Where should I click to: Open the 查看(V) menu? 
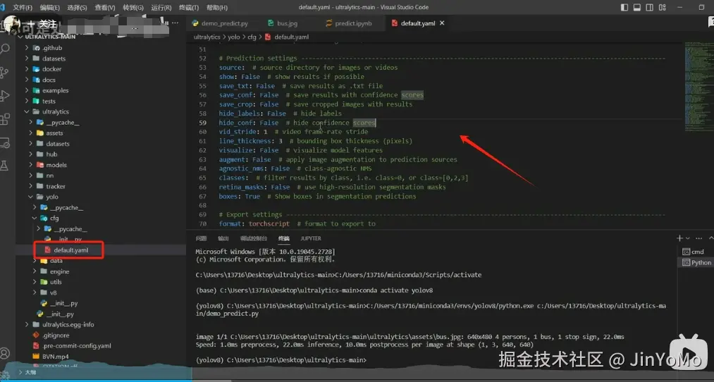[x=105, y=7]
